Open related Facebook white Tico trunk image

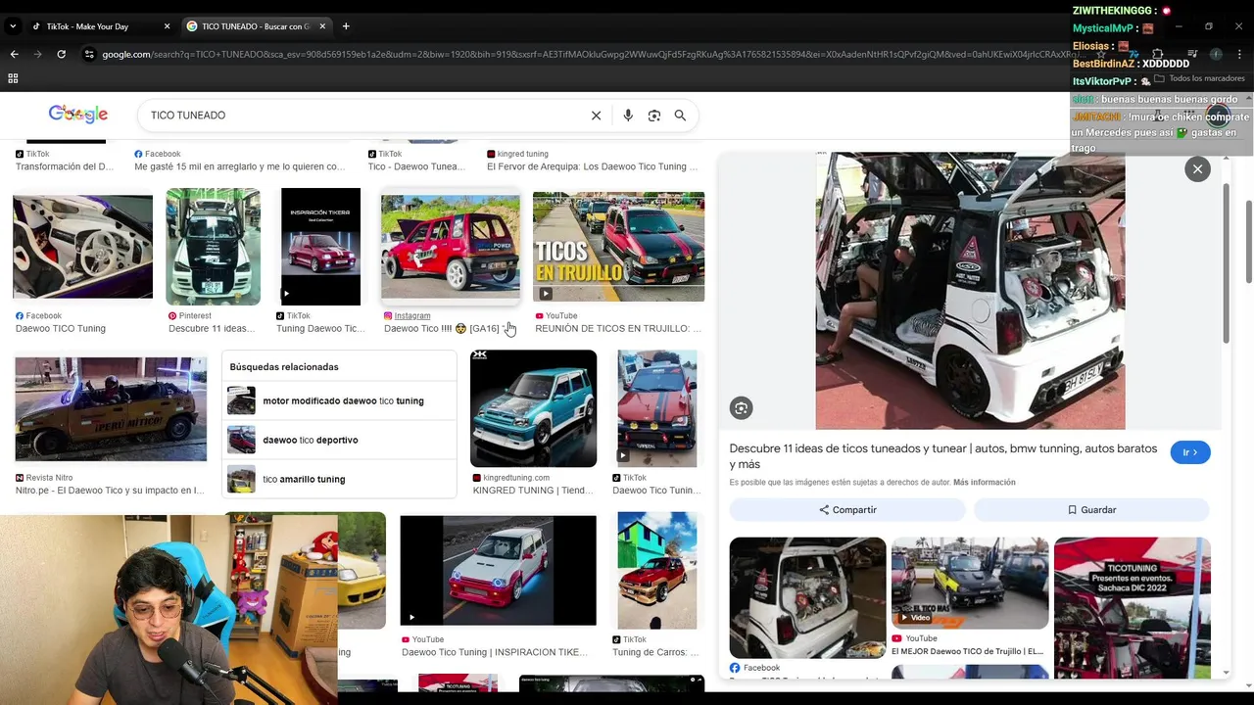(807, 598)
